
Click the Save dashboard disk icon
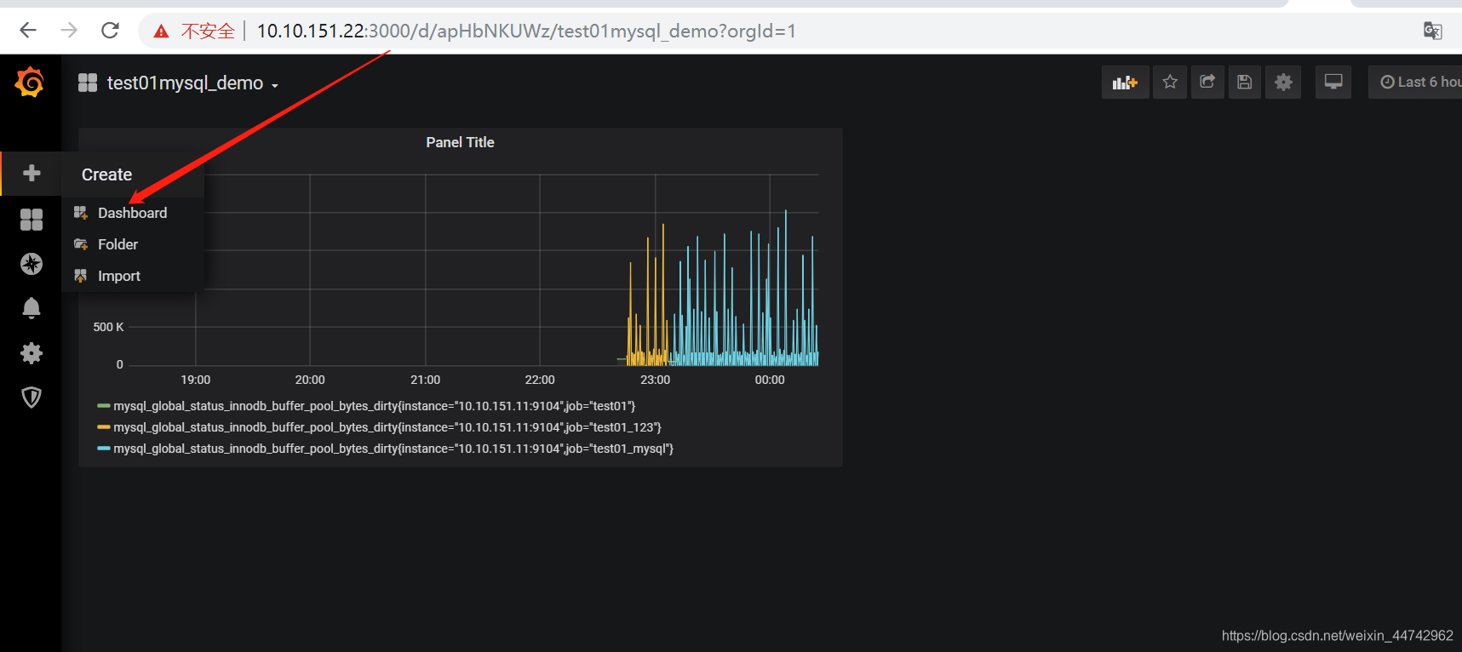pyautogui.click(x=1245, y=83)
